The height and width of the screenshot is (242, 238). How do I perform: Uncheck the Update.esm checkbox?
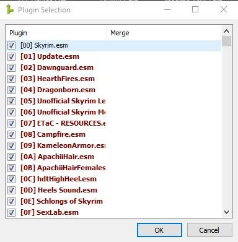click(11, 56)
